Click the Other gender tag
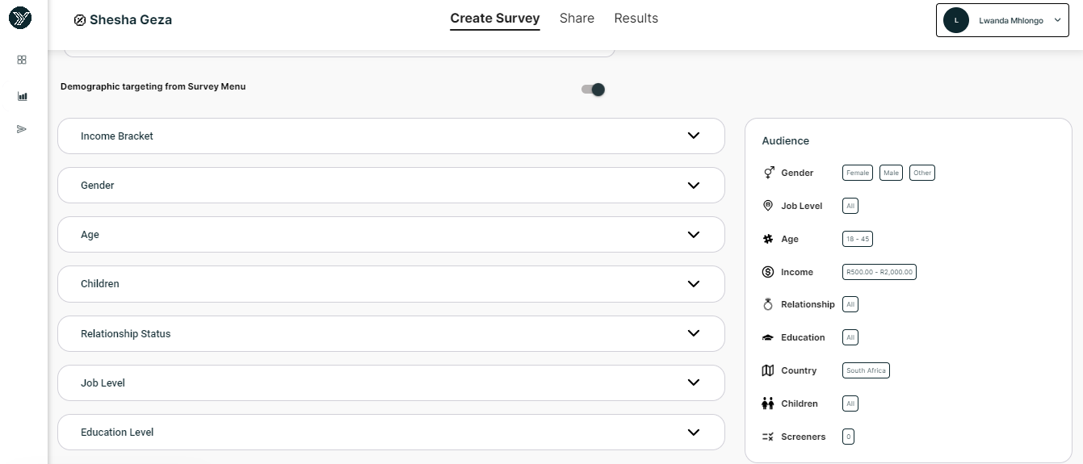This screenshot has width=1083, height=464. click(x=922, y=173)
